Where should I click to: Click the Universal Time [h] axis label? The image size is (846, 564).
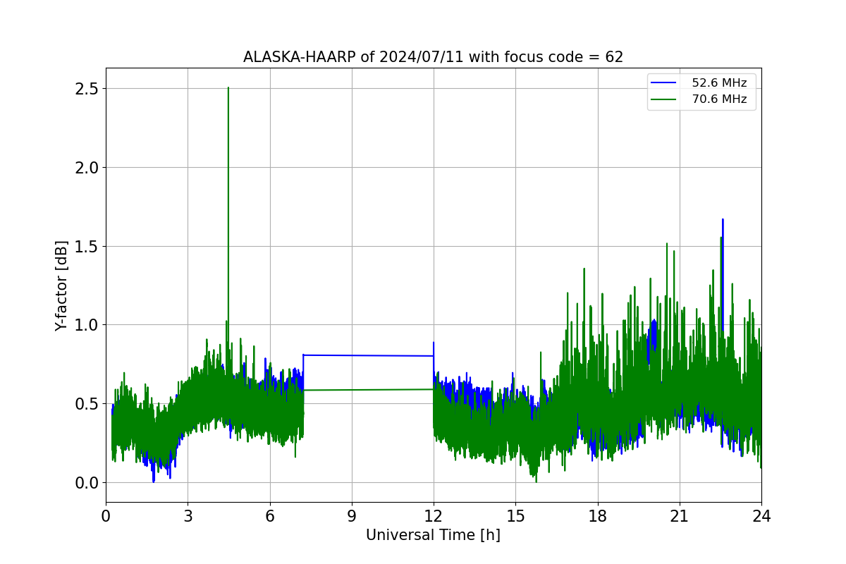tap(433, 535)
